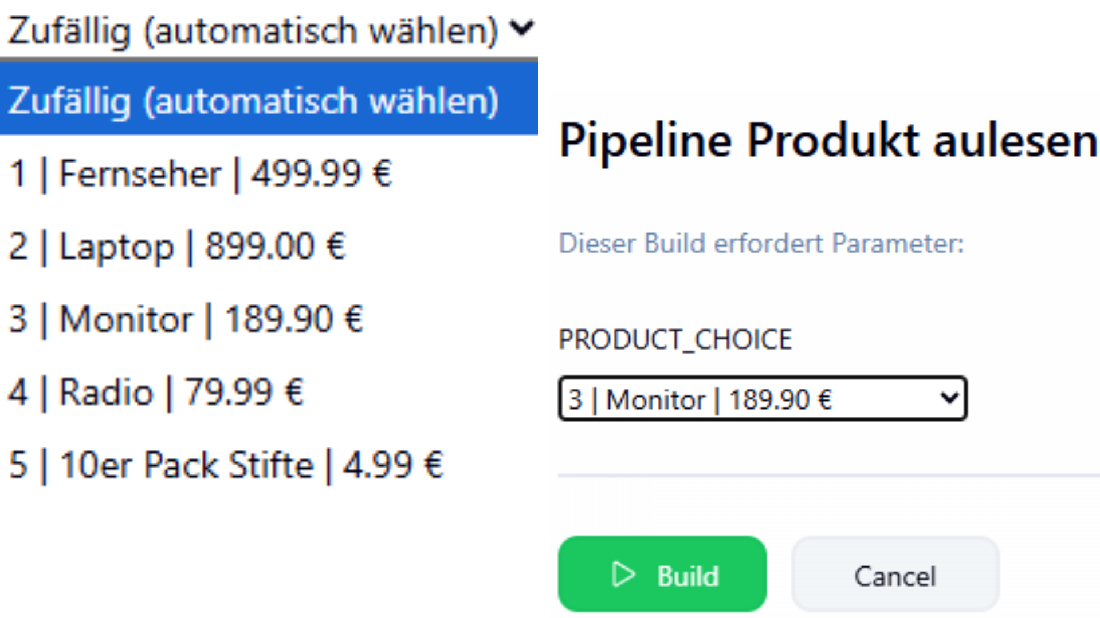Click the 79.99 € Radio price
The height and width of the screenshot is (618, 1100).
click(x=244, y=393)
